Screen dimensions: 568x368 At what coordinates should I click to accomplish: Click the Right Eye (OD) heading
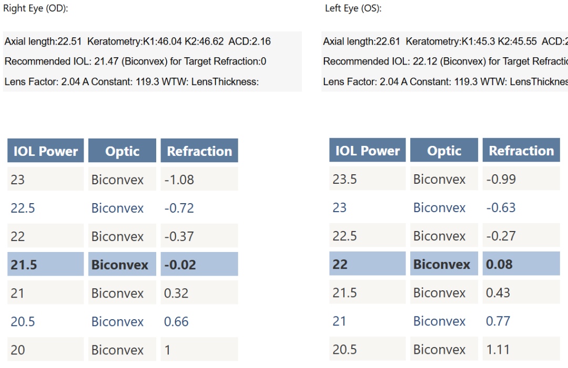[36, 8]
